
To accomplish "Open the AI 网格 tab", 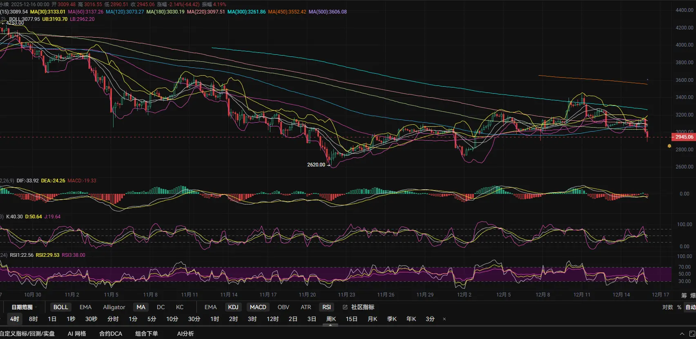I will tap(77, 334).
